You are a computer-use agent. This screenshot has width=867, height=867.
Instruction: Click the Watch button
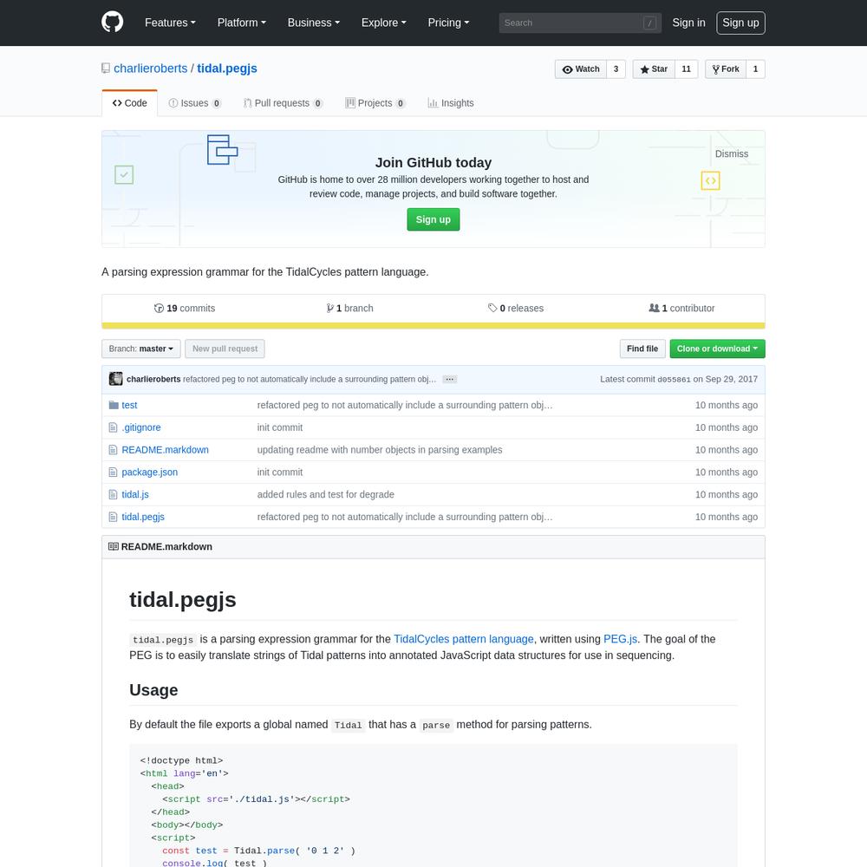[581, 69]
